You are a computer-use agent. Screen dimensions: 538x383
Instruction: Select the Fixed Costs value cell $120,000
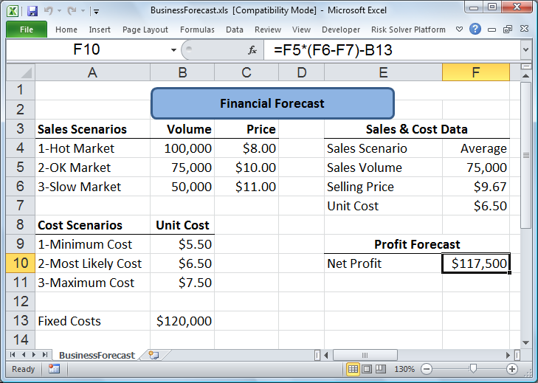[x=183, y=321]
